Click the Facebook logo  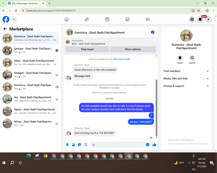point(6,19)
